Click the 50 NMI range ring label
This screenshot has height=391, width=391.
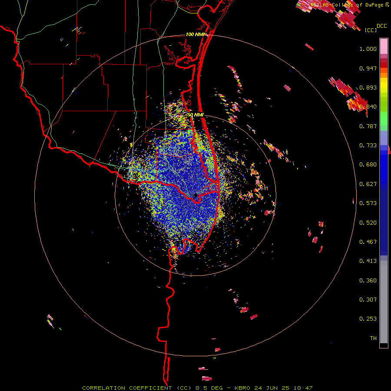click(195, 115)
